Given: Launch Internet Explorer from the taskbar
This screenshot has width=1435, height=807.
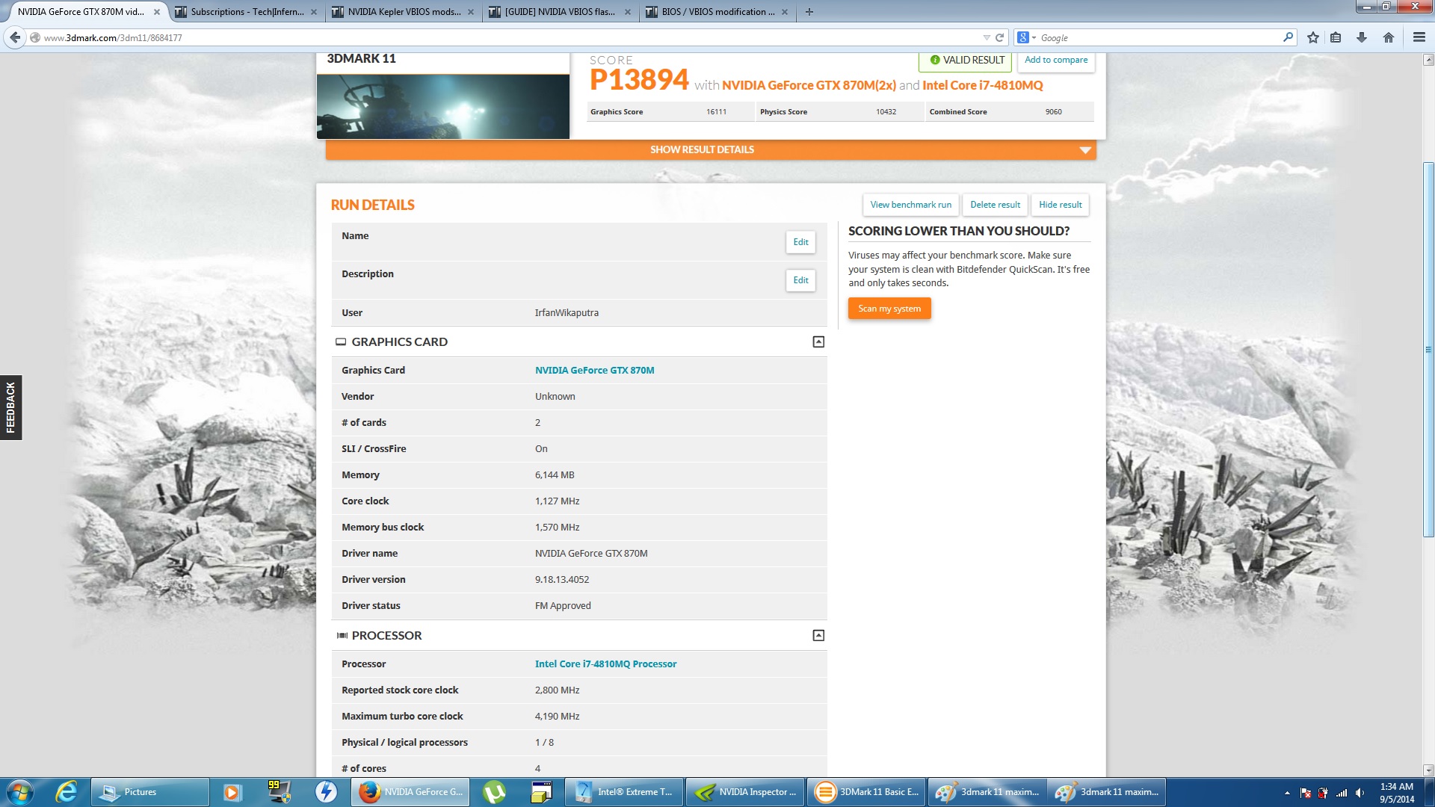Looking at the screenshot, I should point(66,792).
